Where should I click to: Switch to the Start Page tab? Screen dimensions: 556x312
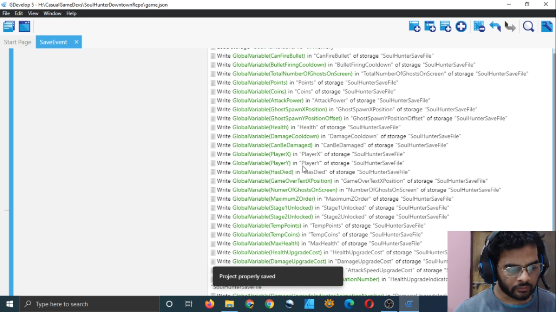click(18, 42)
